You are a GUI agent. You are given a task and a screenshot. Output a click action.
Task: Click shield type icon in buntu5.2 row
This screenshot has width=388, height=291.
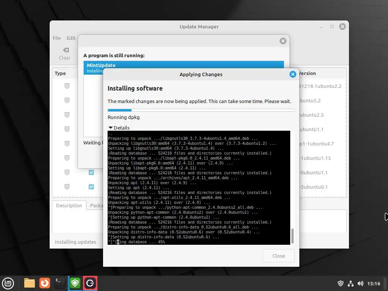(x=67, y=100)
